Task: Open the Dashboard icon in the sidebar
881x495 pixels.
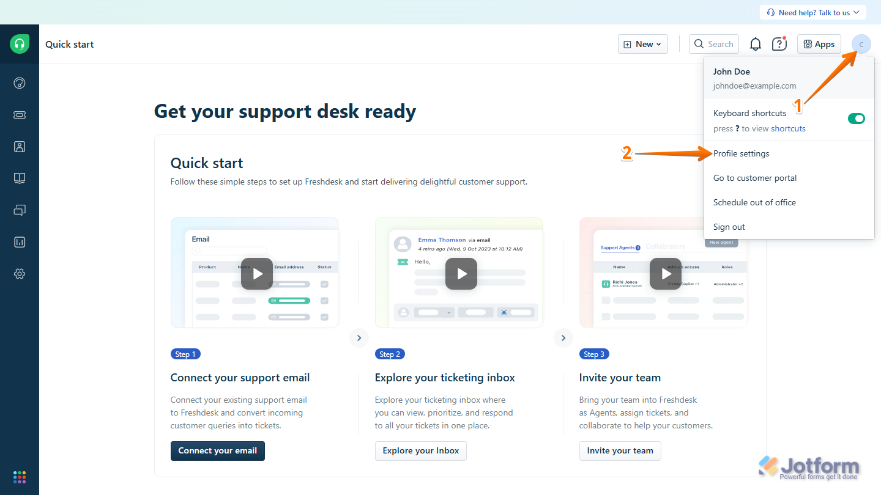Action: click(20, 83)
